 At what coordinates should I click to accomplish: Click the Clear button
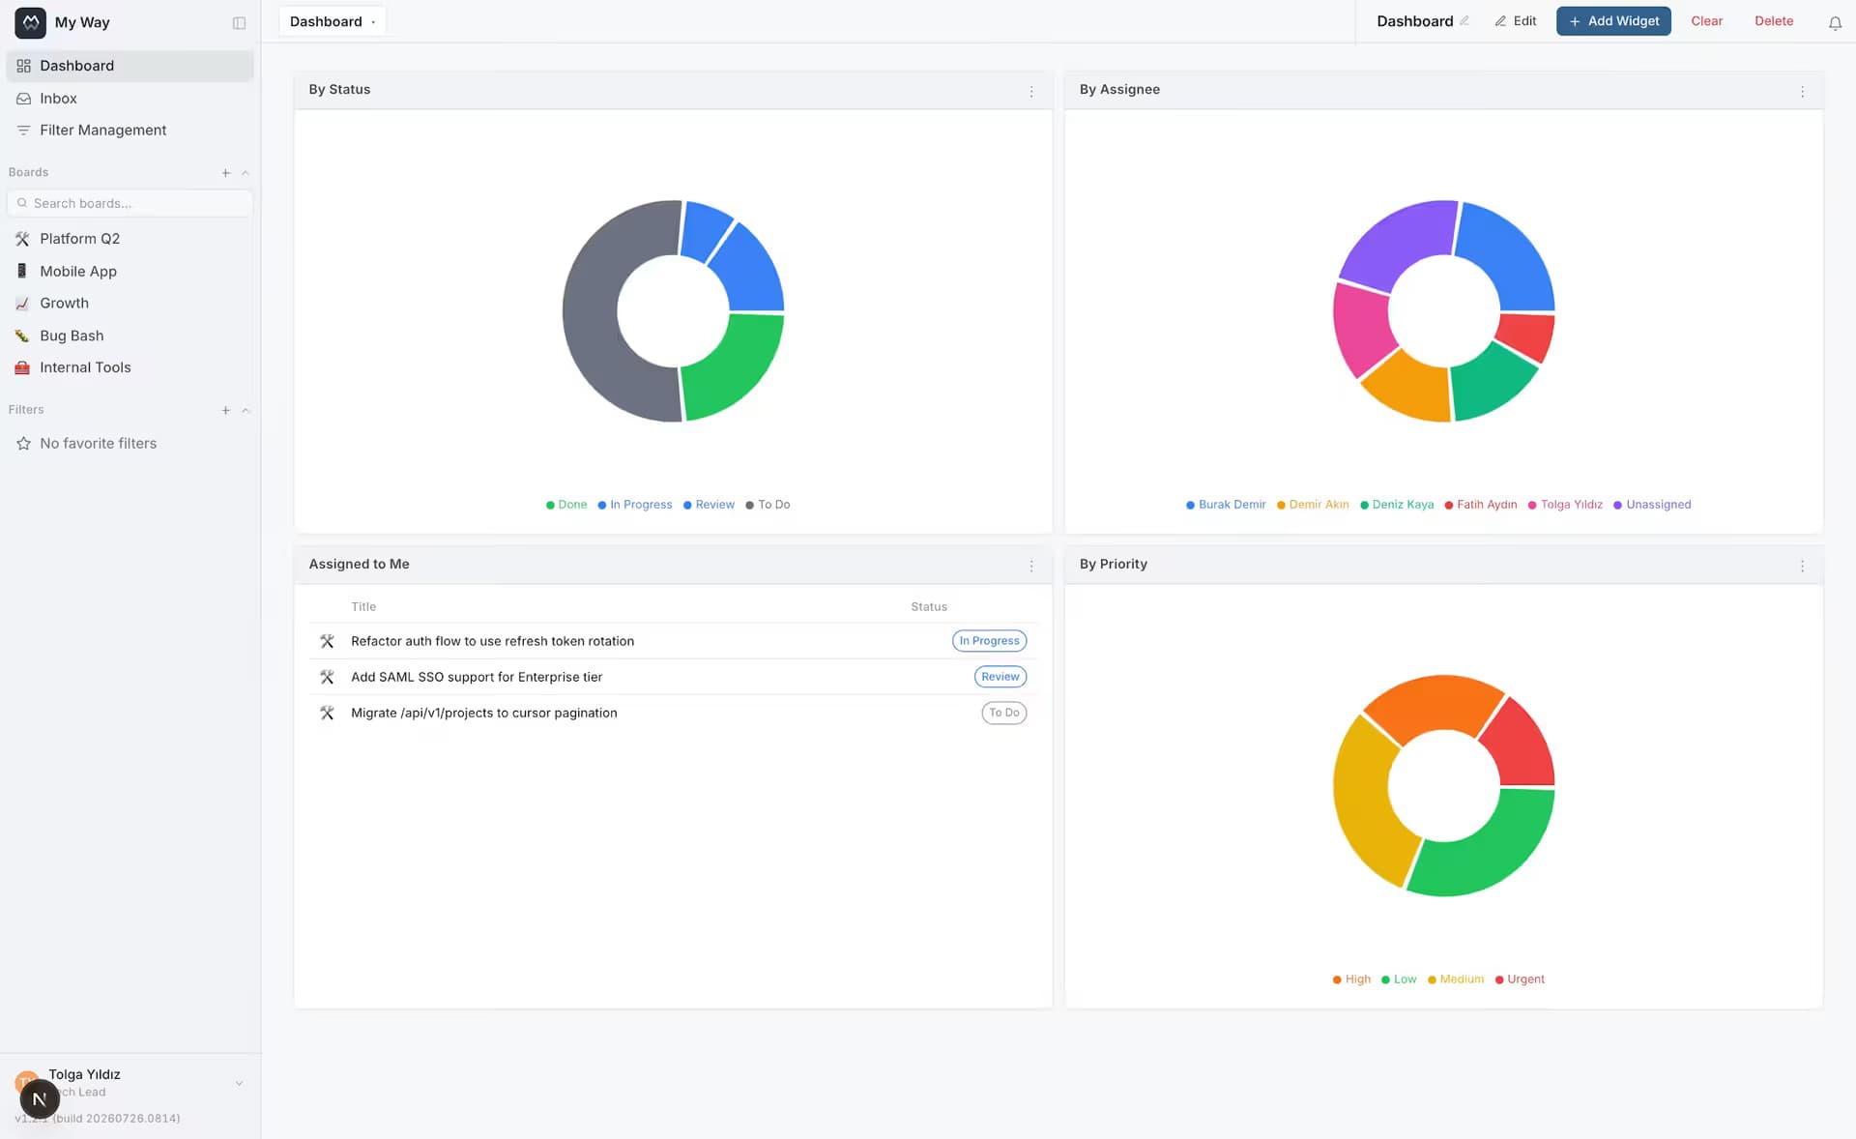tap(1706, 21)
